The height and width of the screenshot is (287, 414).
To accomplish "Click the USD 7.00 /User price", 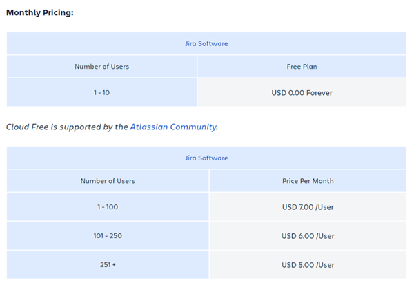I will tap(308, 207).
